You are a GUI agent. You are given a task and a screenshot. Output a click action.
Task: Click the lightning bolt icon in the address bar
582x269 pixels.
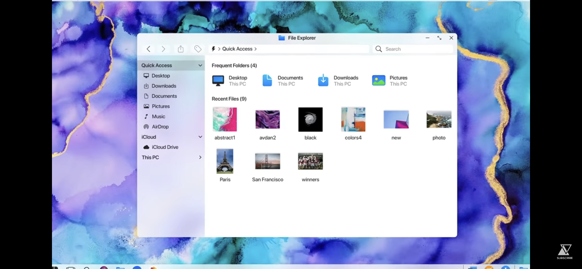pyautogui.click(x=213, y=49)
